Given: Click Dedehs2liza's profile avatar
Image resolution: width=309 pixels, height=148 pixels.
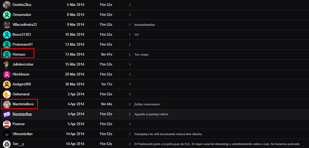Looking at the screenshot, I should point(7,5).
